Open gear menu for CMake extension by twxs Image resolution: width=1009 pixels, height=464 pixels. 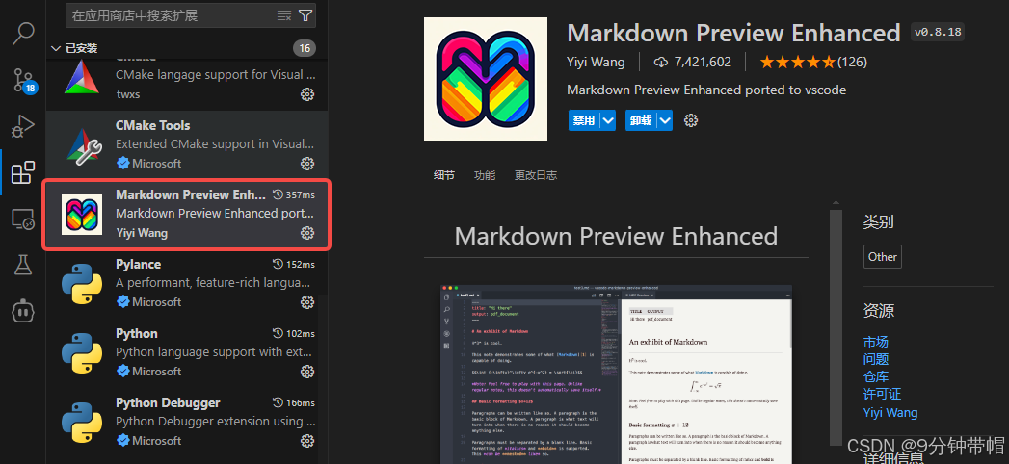coord(307,94)
